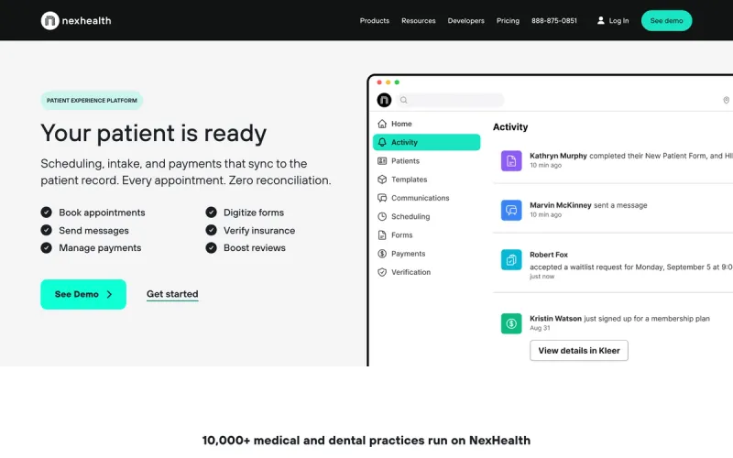
Task: Click checkmark icon beside Manage payments
Action: [x=47, y=247]
